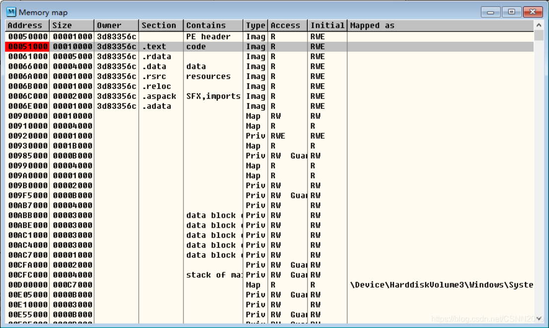Select the .text section cell
The image size is (549, 328).
click(161, 47)
